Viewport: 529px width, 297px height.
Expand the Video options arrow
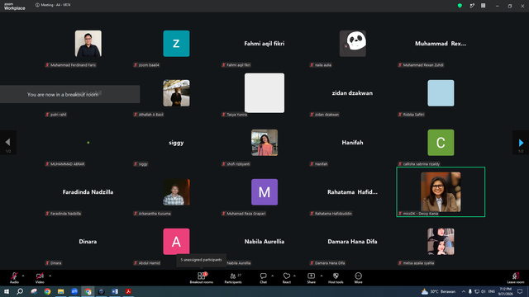[50, 276]
